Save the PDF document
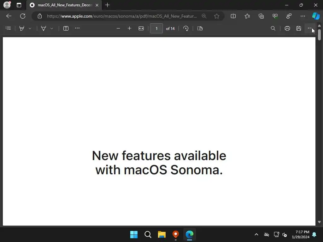The image size is (323, 242). (299, 28)
